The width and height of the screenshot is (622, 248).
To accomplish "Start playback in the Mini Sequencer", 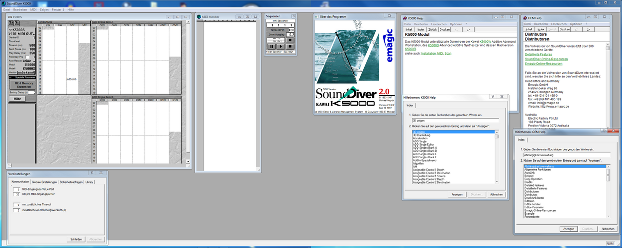I will pos(281,47).
